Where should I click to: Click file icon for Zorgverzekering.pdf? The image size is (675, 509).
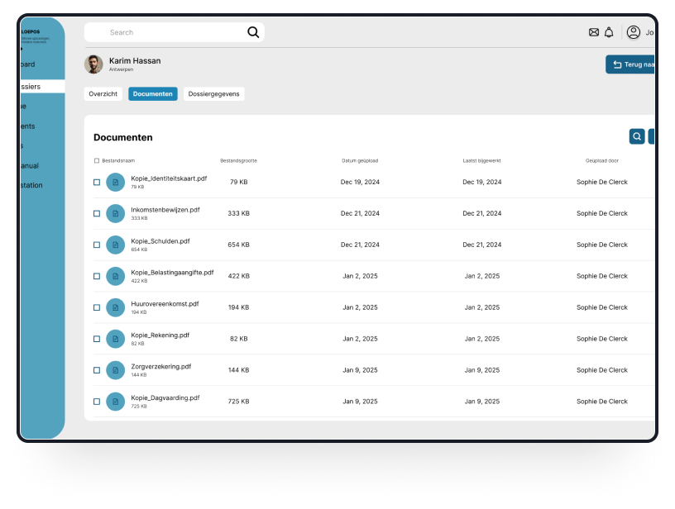(x=115, y=370)
